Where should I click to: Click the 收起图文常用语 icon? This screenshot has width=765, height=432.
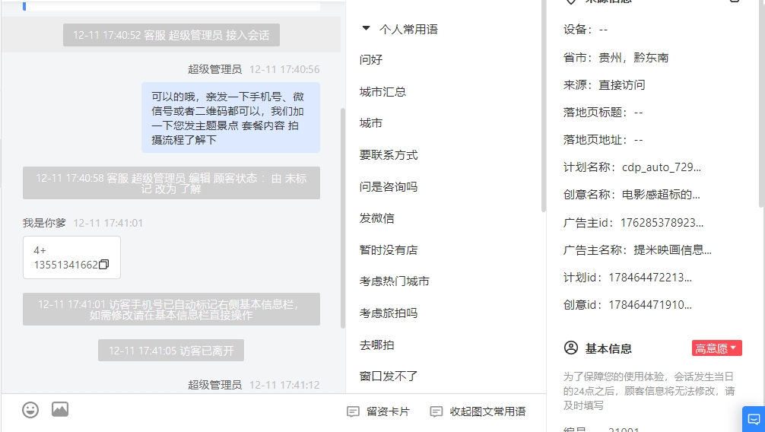[x=436, y=411]
